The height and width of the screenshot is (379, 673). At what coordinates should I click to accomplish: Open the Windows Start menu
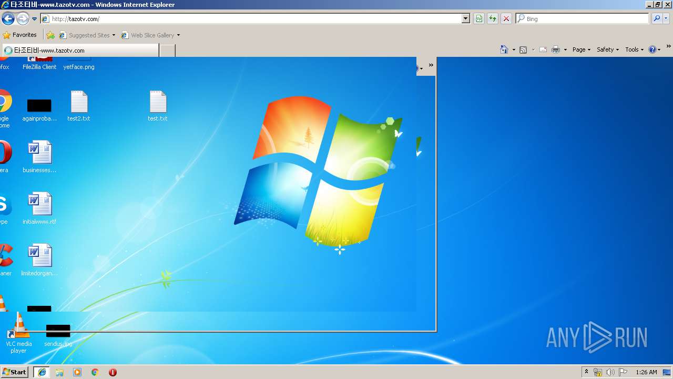[x=15, y=372]
